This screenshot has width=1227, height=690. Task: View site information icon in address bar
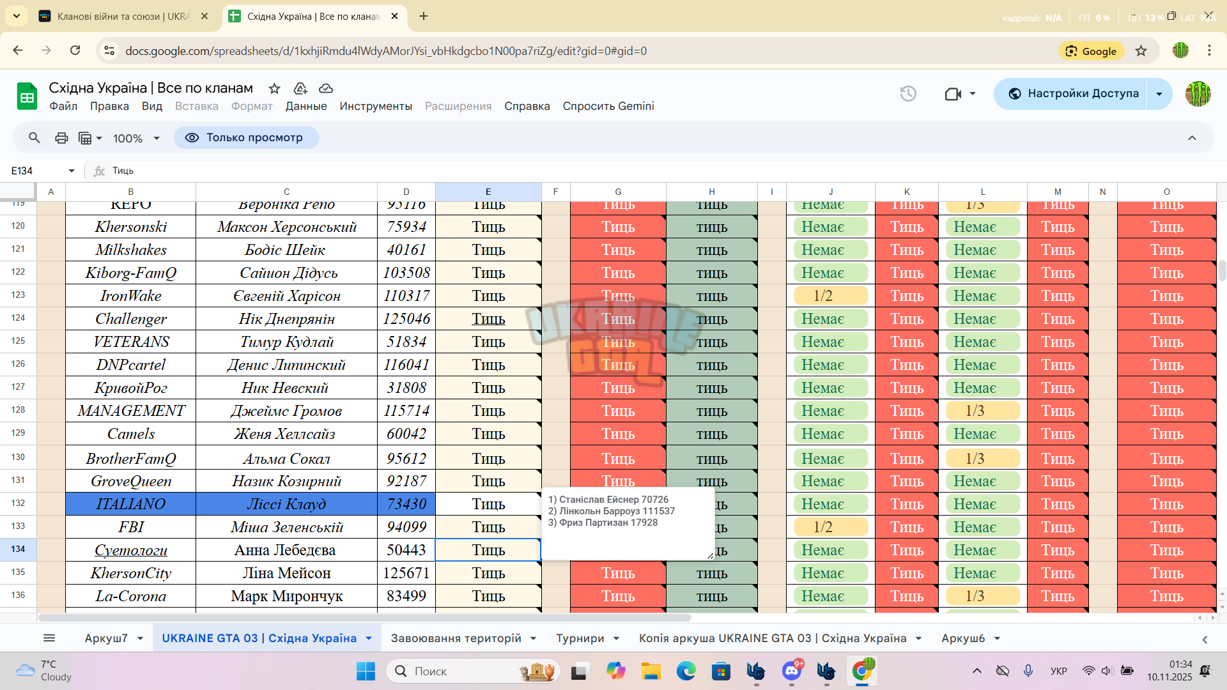109,50
